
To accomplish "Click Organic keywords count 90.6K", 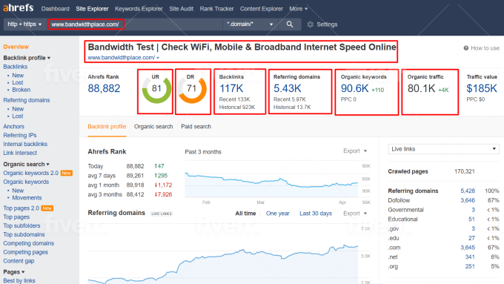I will [354, 88].
